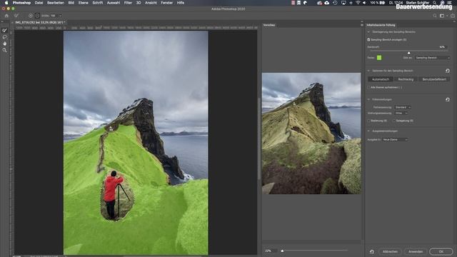Select Rechteckig sampling option
This screenshot has height=257, width=457.
406,79
